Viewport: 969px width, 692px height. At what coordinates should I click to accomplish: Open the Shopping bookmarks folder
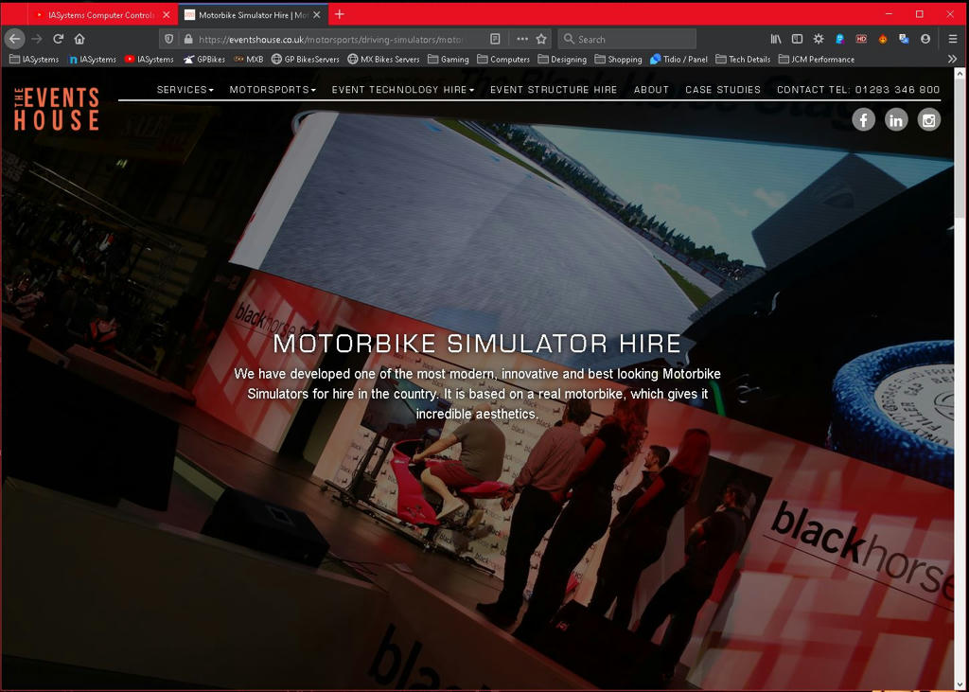click(618, 60)
